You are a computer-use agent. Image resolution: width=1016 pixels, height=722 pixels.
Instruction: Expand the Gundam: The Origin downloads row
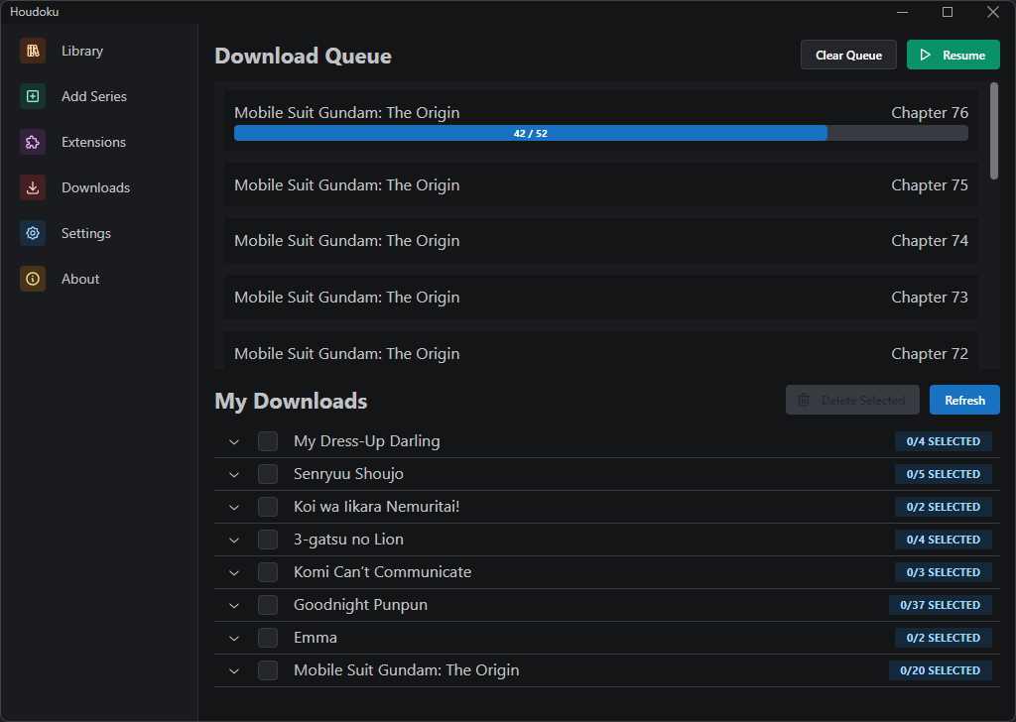click(x=234, y=670)
